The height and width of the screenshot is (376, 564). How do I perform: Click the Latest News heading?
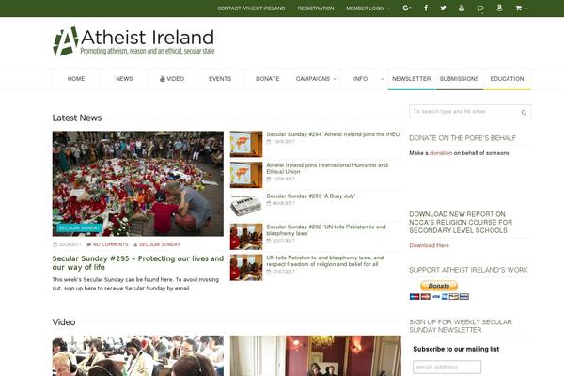click(x=77, y=117)
